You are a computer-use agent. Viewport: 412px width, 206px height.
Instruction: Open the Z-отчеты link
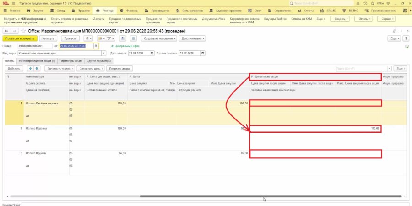(x=99, y=19)
